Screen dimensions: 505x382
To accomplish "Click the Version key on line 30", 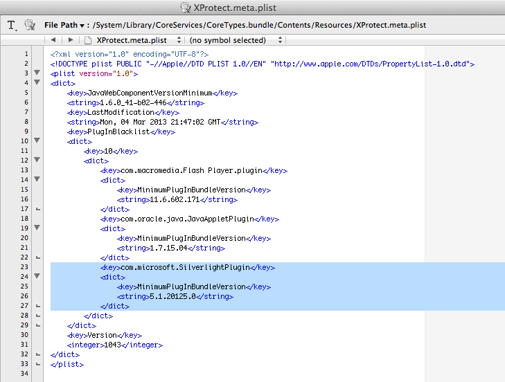I will 105,335.
